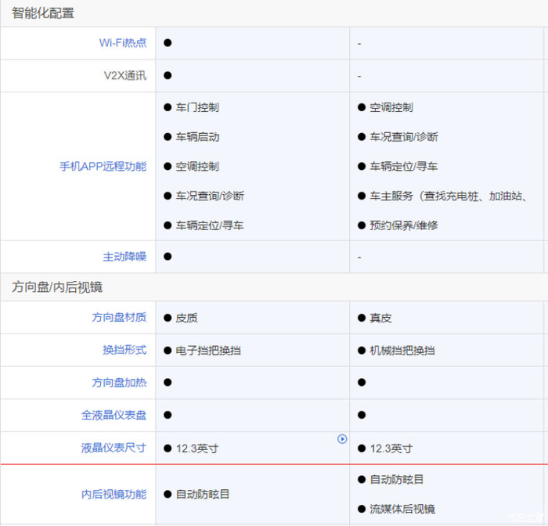This screenshot has height=526, width=548.
Task: Open the Wi-Fi热点 parameter link
Action: click(x=122, y=43)
